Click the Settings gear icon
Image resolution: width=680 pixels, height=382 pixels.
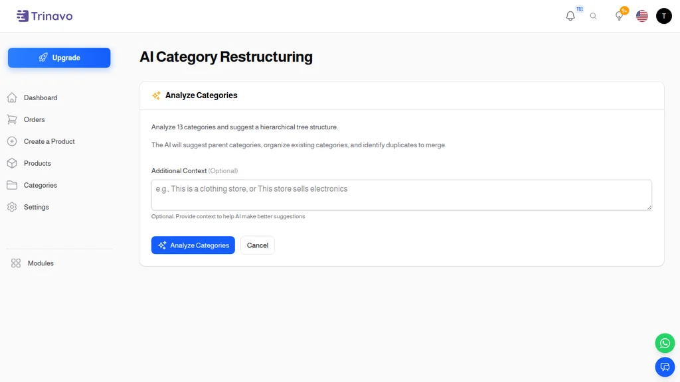[12, 207]
